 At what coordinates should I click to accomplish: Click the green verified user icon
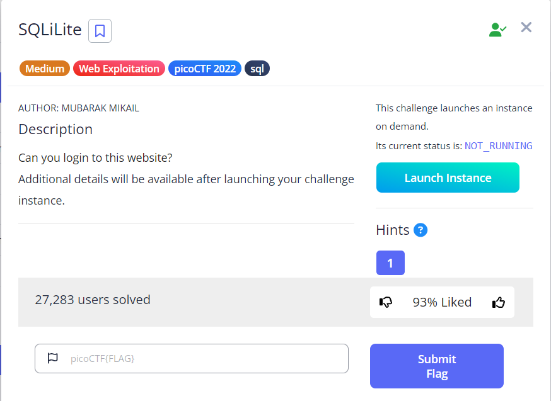497,28
